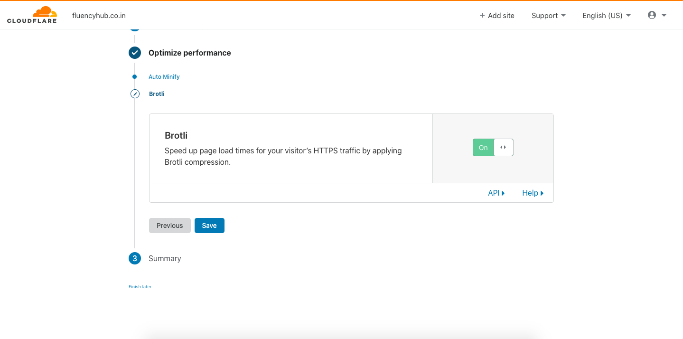
Task: Select the Brotli step label
Action: (157, 94)
